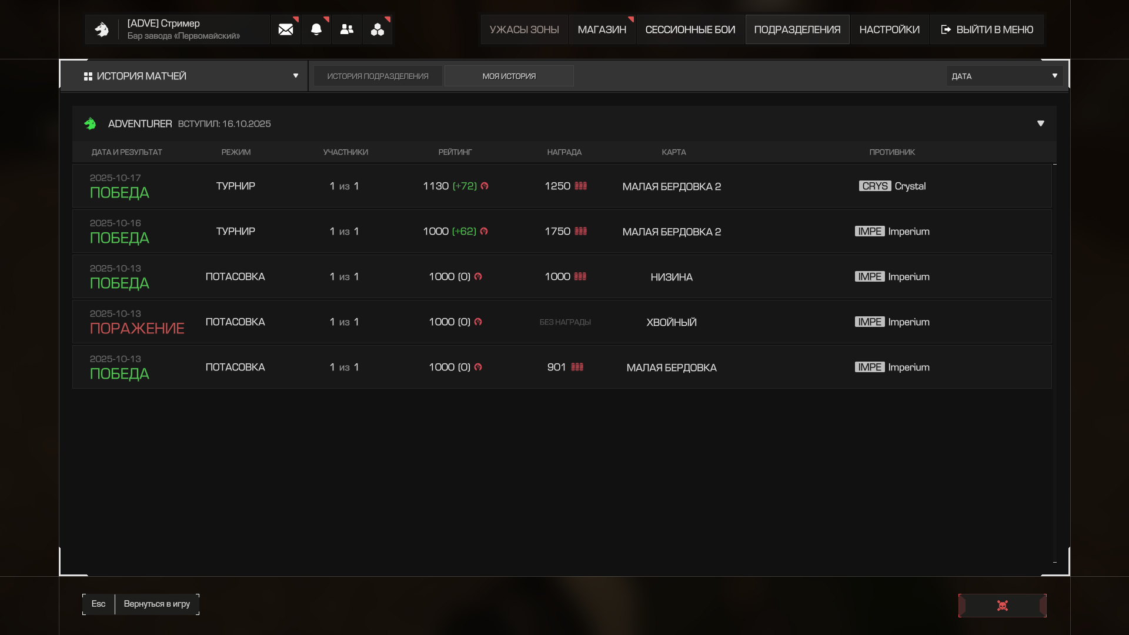Open the Дата sort dropdown

(1004, 76)
